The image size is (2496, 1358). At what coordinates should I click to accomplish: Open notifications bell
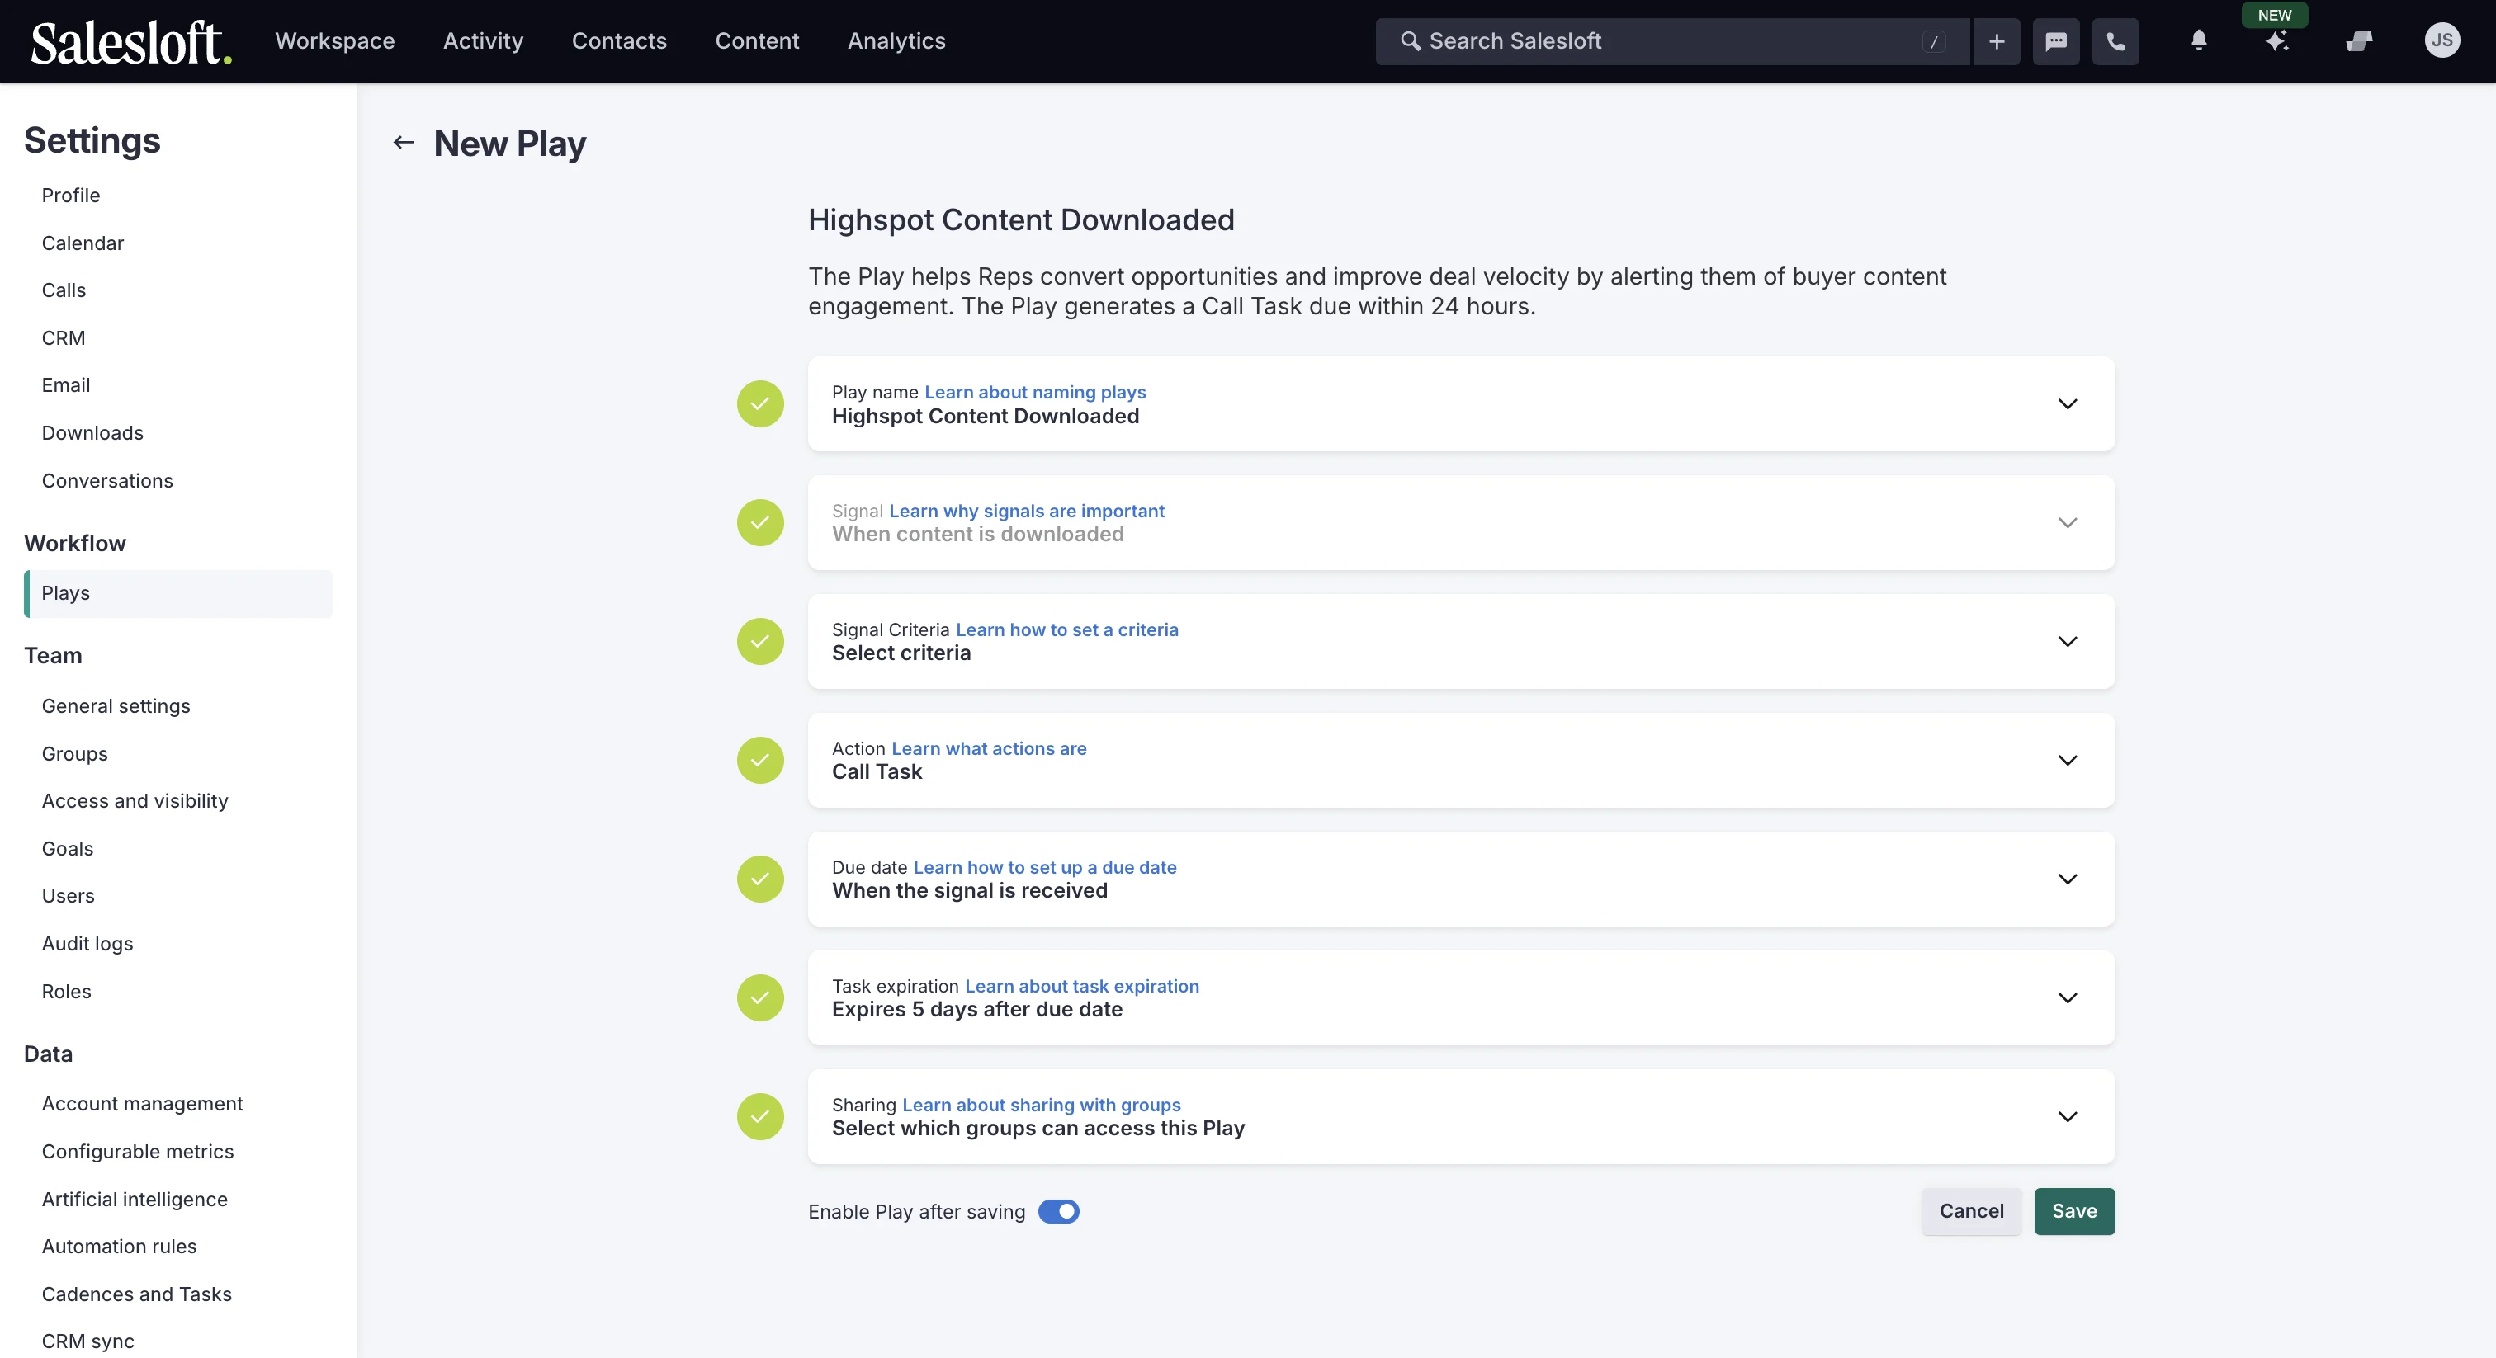(2199, 40)
